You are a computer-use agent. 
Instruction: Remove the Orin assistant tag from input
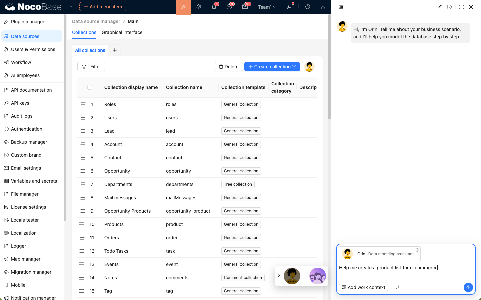pyautogui.click(x=417, y=250)
